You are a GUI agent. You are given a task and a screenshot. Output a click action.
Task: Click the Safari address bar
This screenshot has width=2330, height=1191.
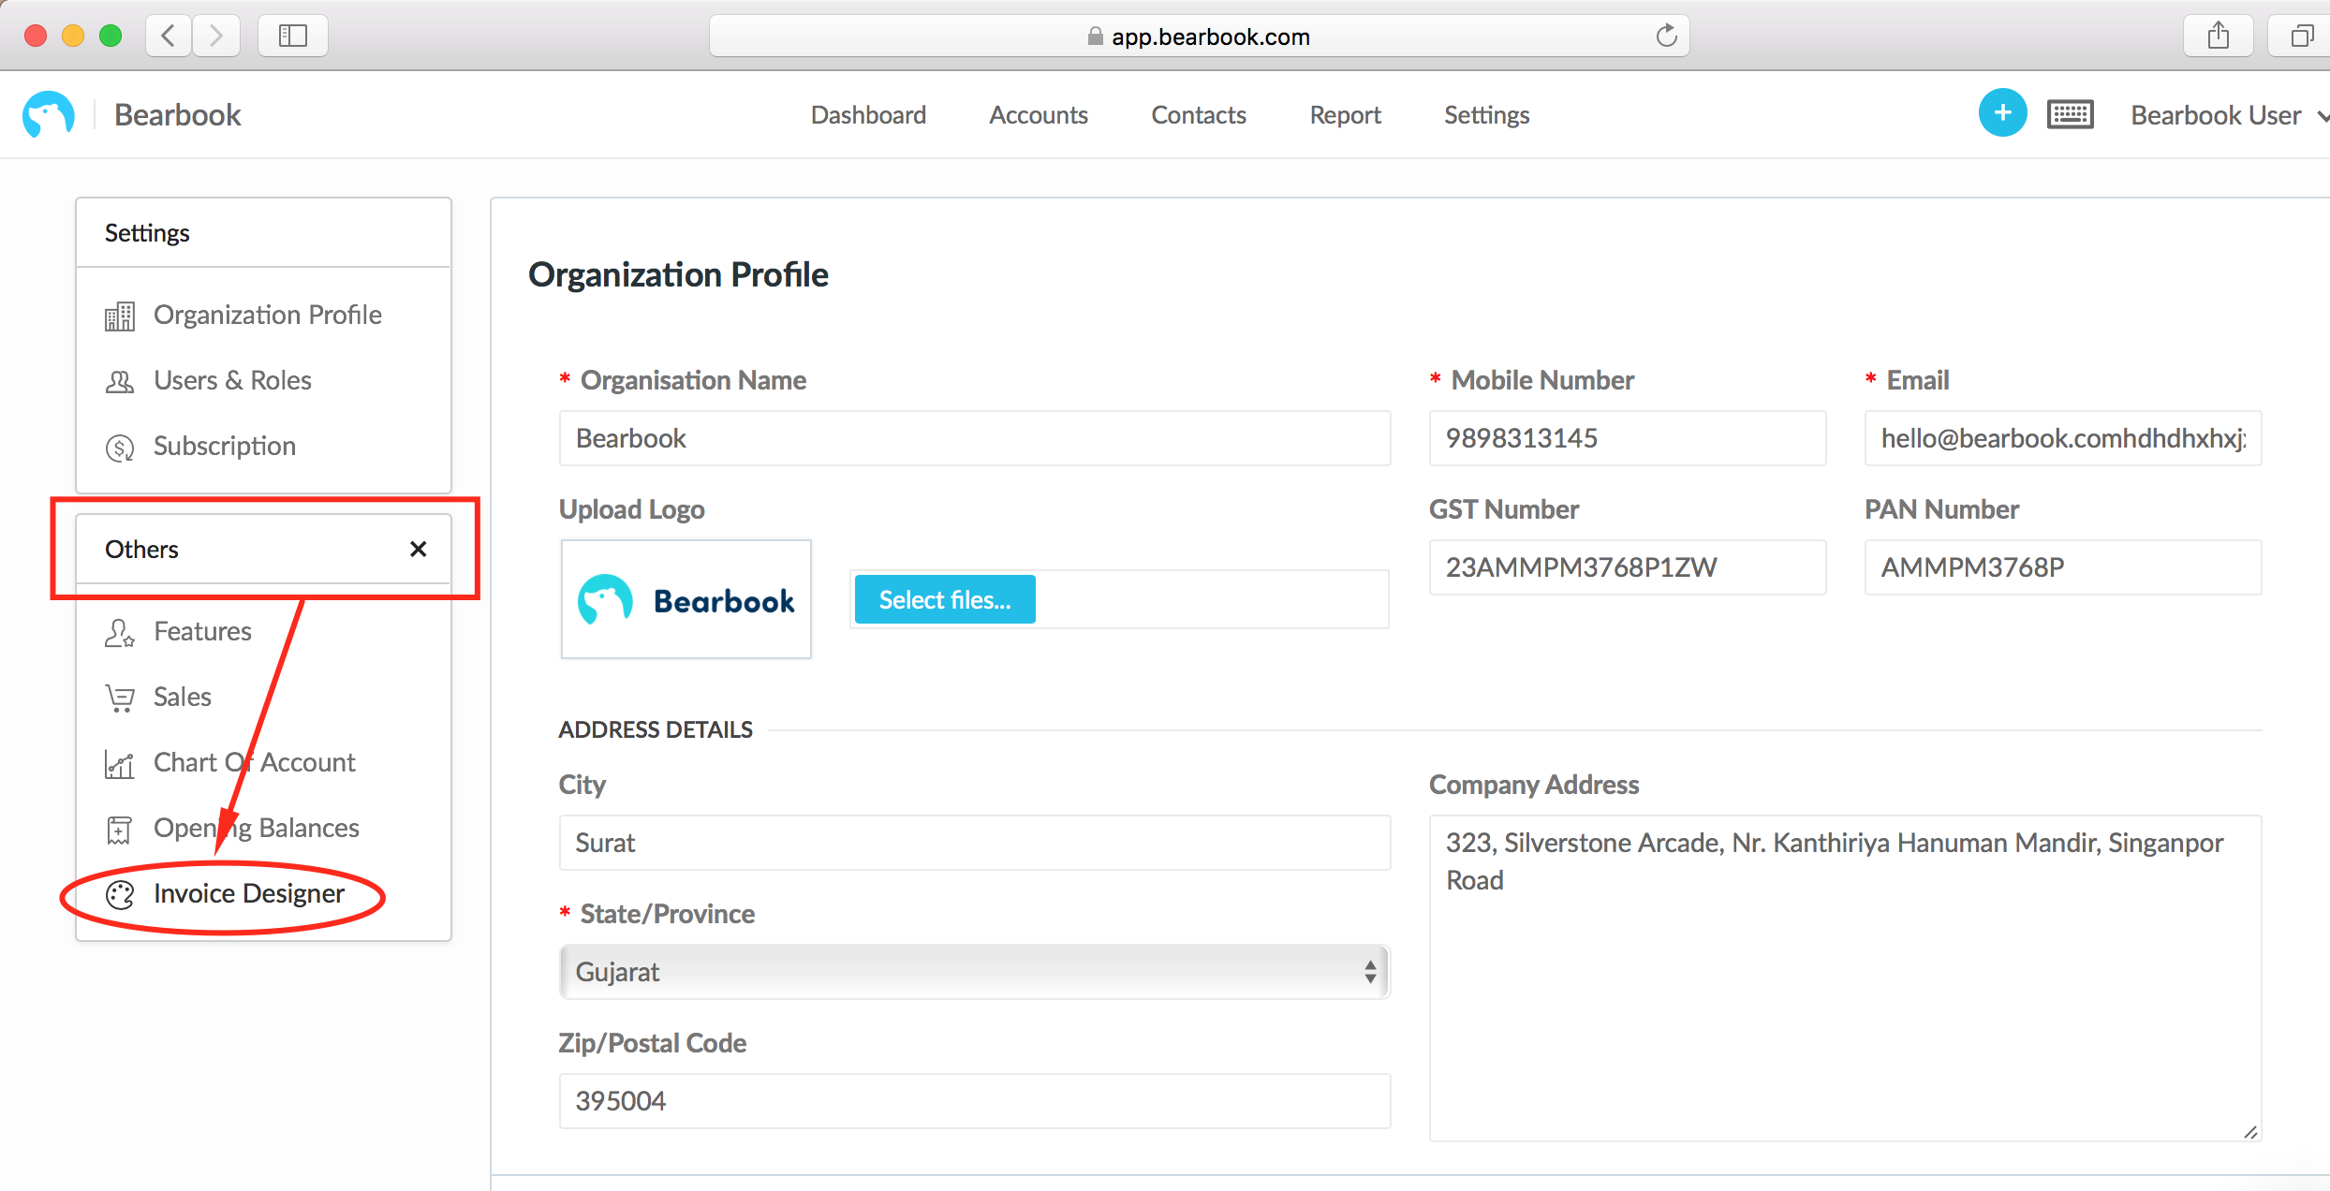click(x=1199, y=36)
